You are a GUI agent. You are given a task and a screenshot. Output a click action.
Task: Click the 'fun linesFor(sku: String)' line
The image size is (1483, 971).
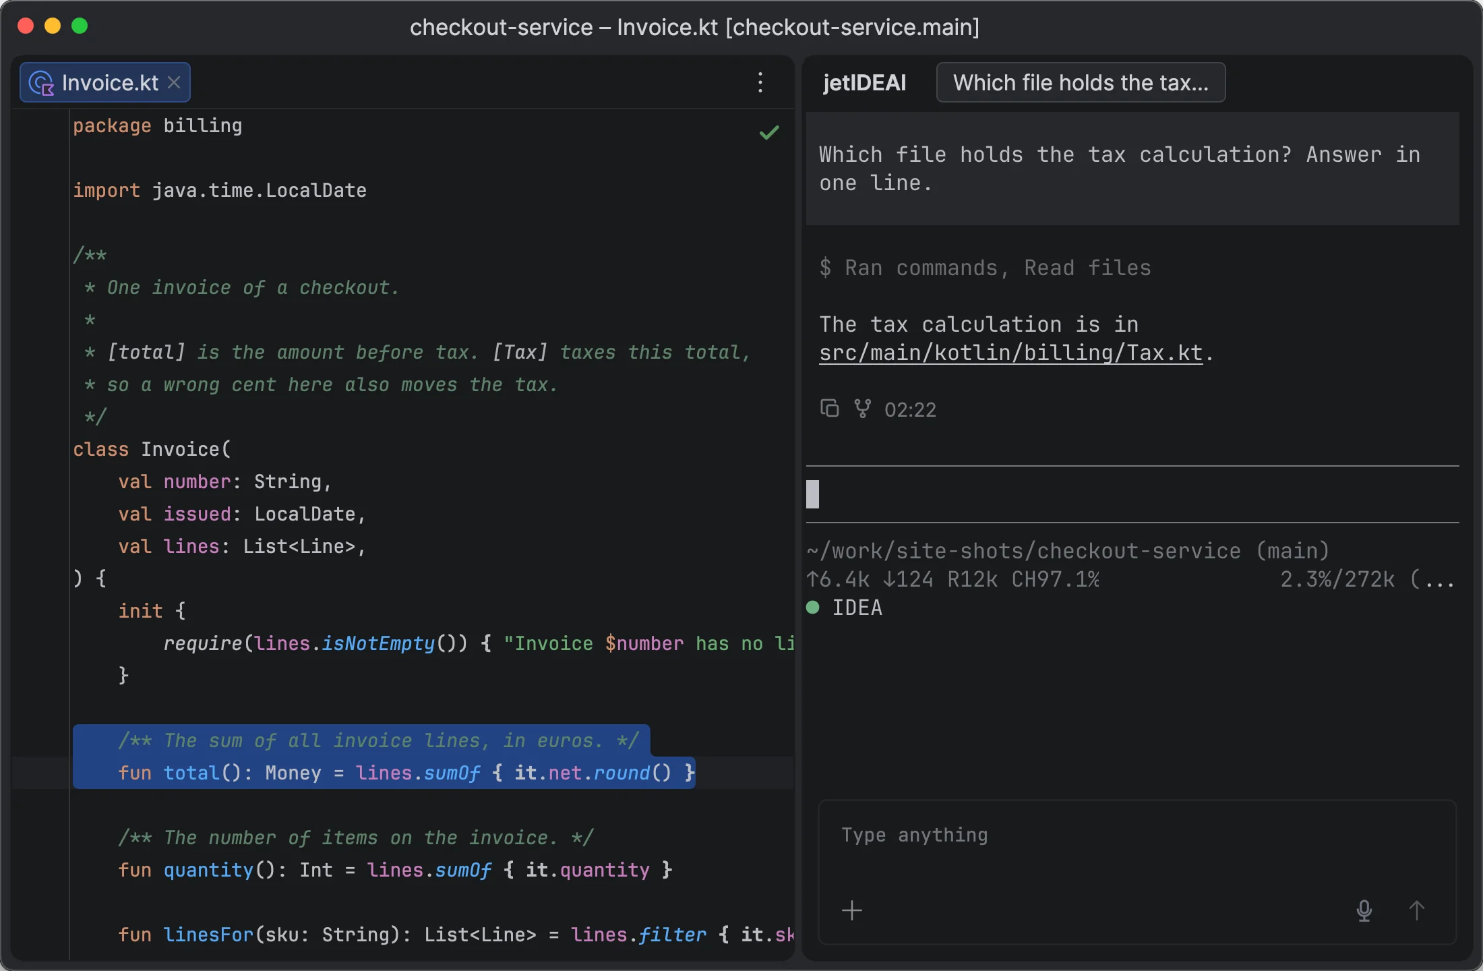[456, 935]
